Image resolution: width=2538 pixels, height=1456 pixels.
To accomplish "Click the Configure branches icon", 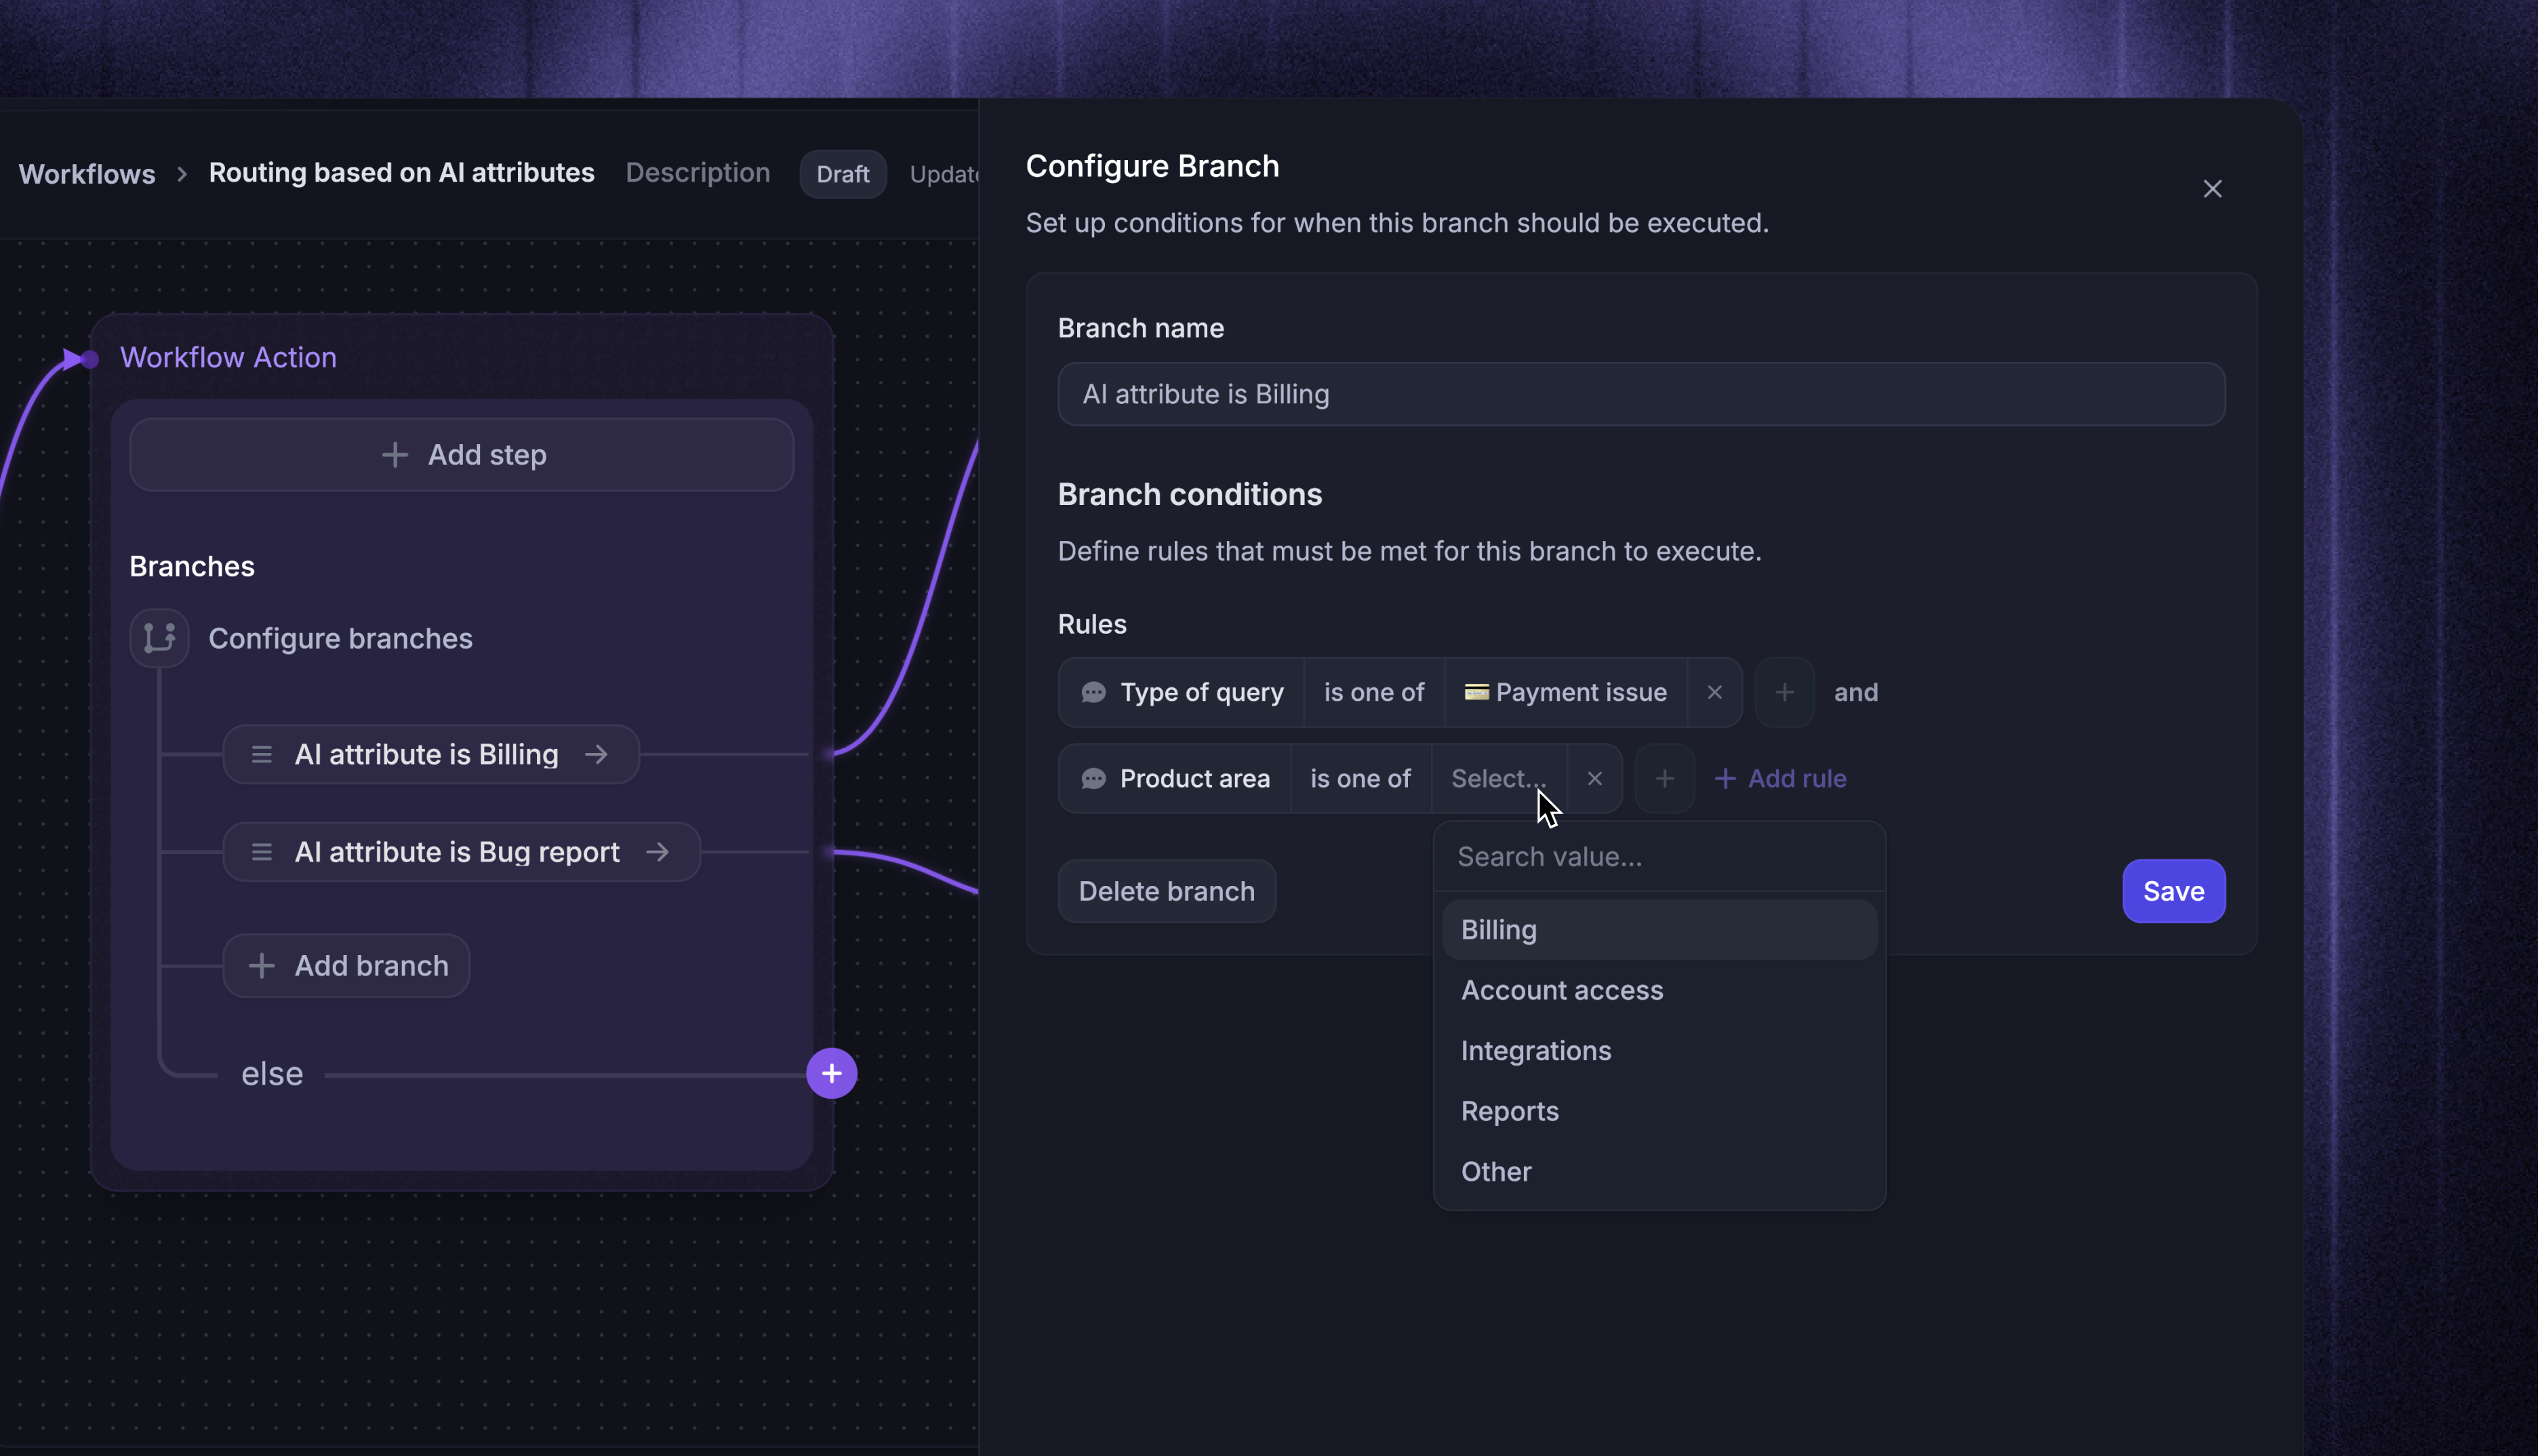I will pos(159,638).
